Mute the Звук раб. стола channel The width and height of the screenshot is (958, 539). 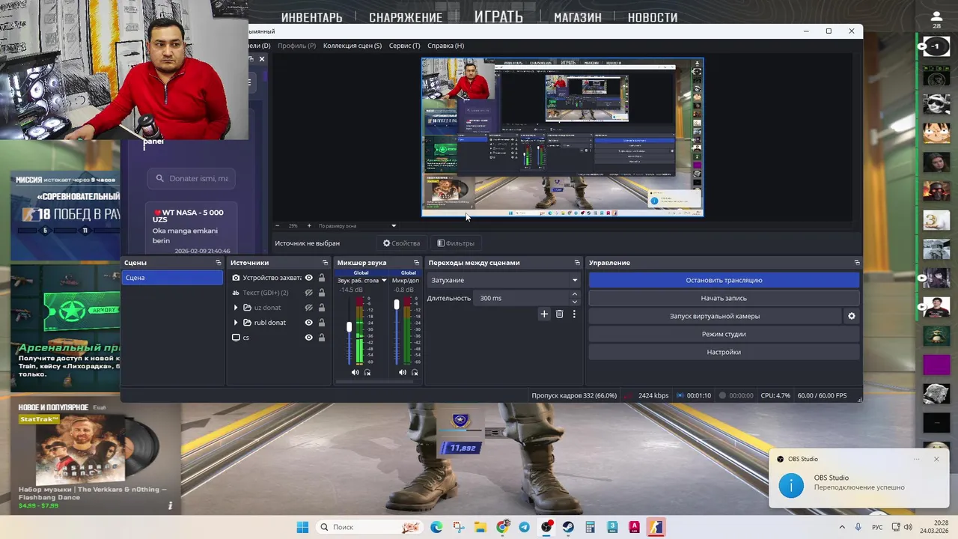[x=356, y=372]
